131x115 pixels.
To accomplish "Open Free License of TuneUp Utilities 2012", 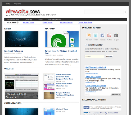I will click(x=103, y=113).
